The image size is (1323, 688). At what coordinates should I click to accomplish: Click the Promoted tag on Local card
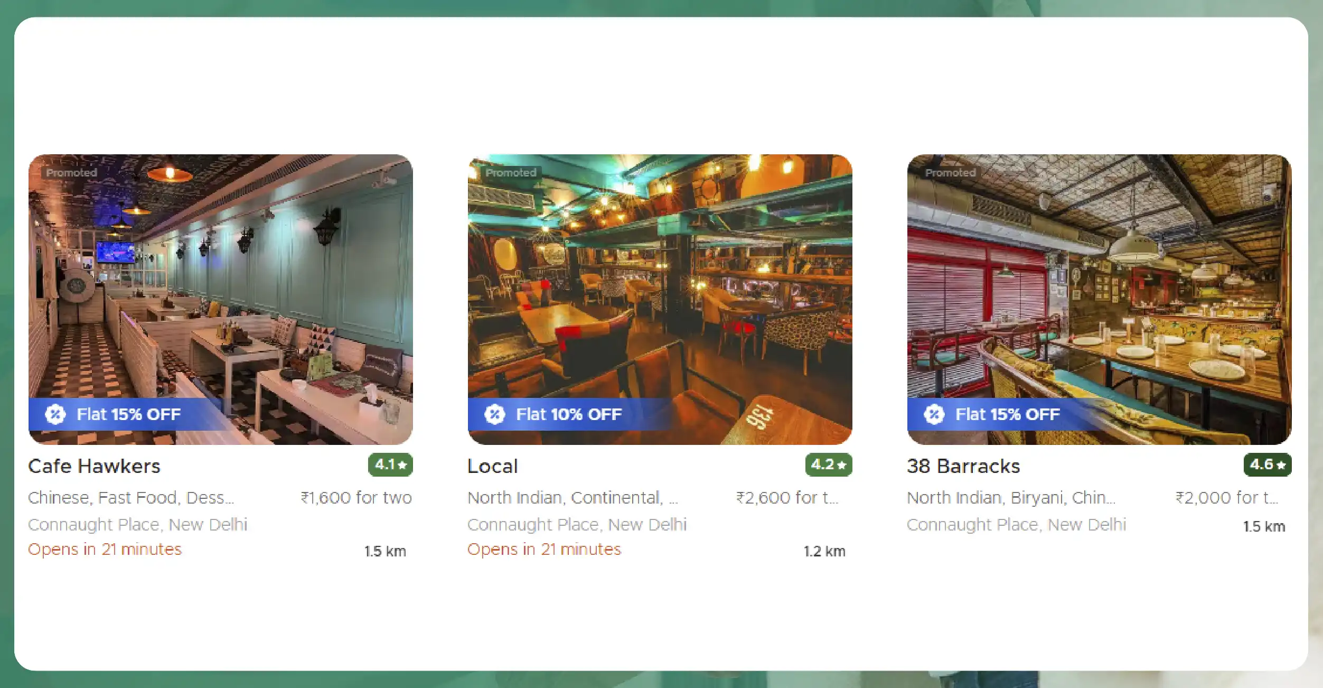pyautogui.click(x=511, y=173)
